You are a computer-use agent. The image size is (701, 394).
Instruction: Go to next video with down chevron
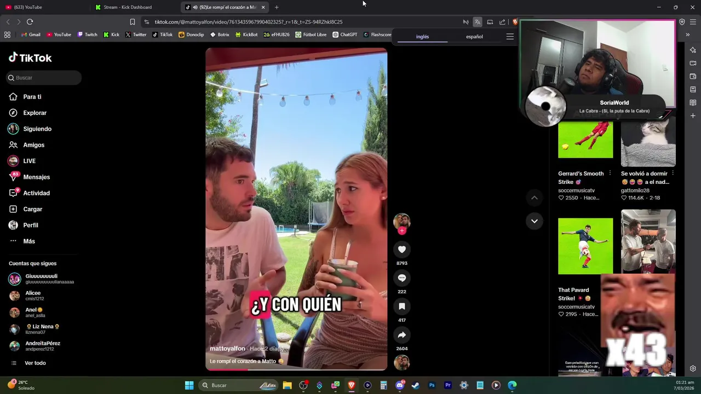(535, 221)
